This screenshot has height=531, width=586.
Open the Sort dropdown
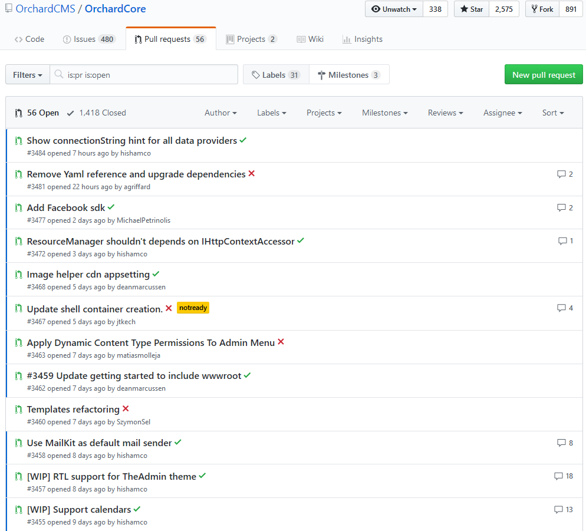pyautogui.click(x=553, y=113)
